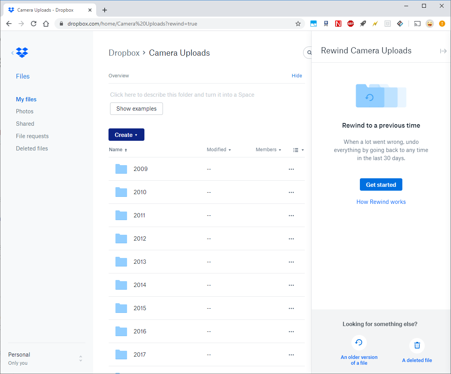Viewport: 451px width, 374px height.
Task: Open the 2017 folder icon
Action: [121, 354]
